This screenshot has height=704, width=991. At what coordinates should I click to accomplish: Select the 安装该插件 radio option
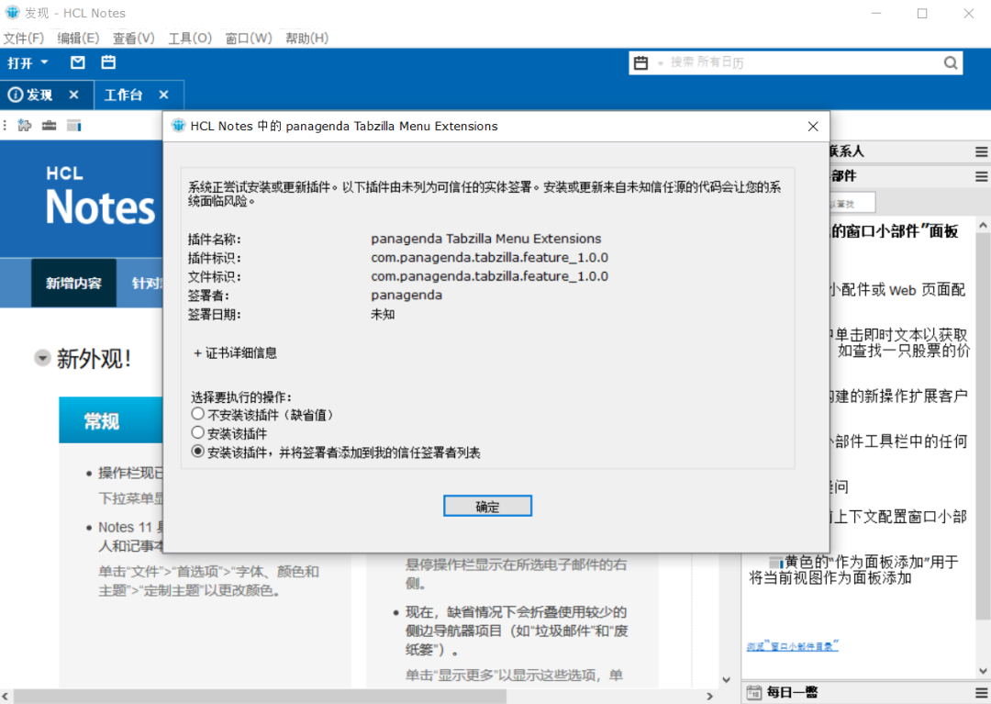pyautogui.click(x=198, y=433)
